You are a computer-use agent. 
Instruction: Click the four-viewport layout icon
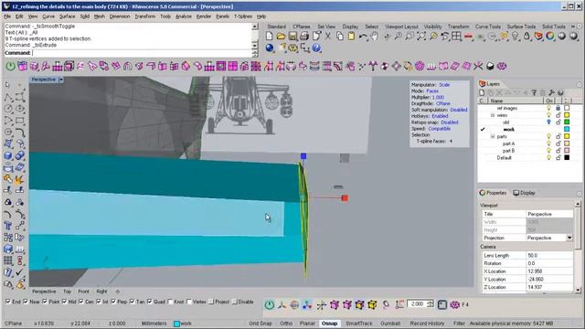tap(456, 37)
